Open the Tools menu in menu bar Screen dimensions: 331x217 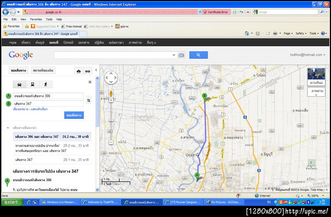[x=49, y=19]
